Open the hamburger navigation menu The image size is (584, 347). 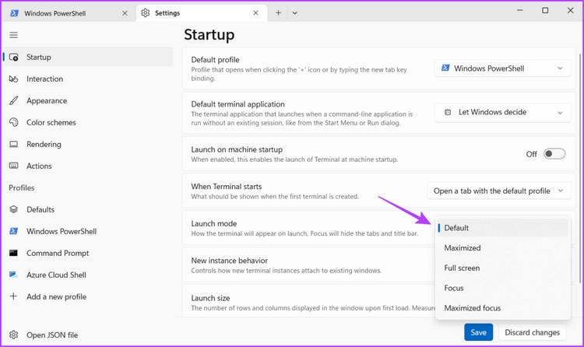coord(14,35)
